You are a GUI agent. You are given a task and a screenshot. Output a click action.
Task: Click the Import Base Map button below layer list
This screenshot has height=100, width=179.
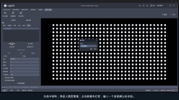[30, 44]
